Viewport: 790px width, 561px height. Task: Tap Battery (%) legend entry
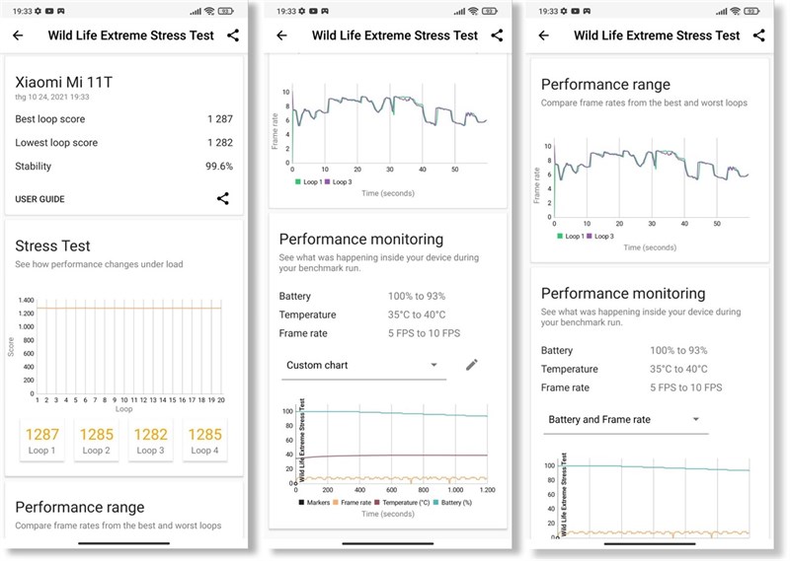click(452, 503)
